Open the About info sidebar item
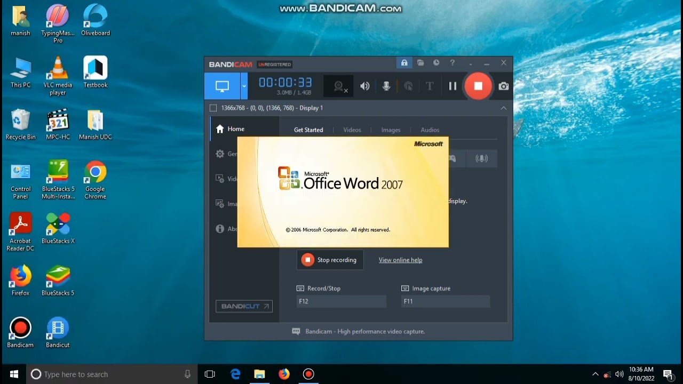Screen dimensions: 683x384 pos(226,229)
